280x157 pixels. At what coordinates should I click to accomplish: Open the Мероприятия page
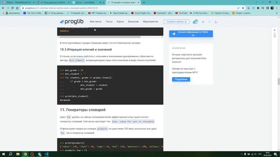pyautogui.click(x=150, y=21)
